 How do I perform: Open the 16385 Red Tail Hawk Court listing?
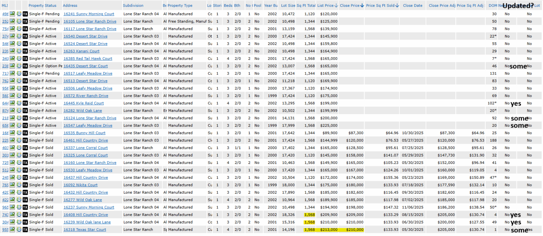[x=88, y=59]
